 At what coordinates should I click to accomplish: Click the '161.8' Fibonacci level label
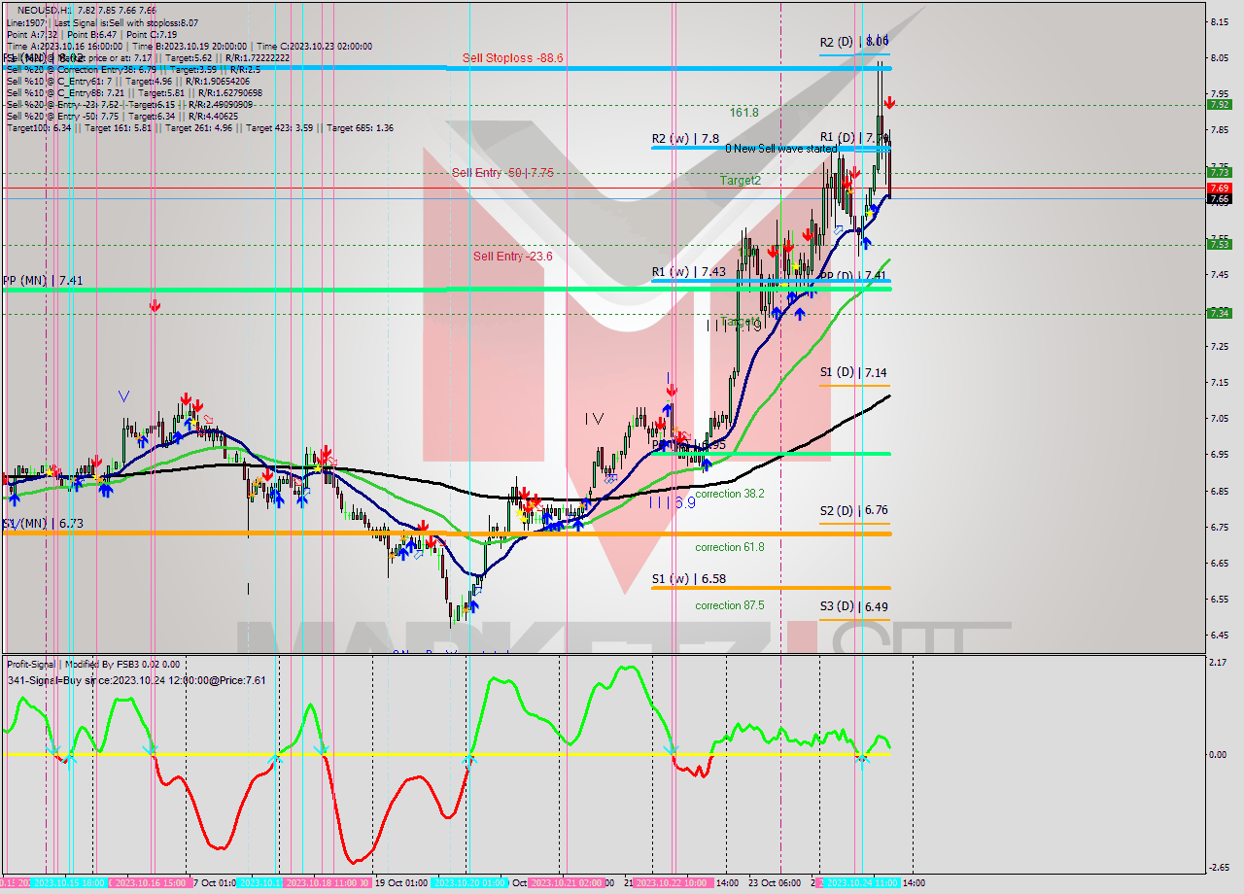[x=743, y=113]
